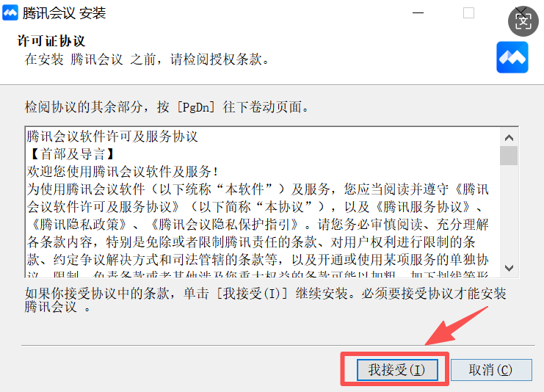Click the scrollbar up arrow

click(x=509, y=138)
